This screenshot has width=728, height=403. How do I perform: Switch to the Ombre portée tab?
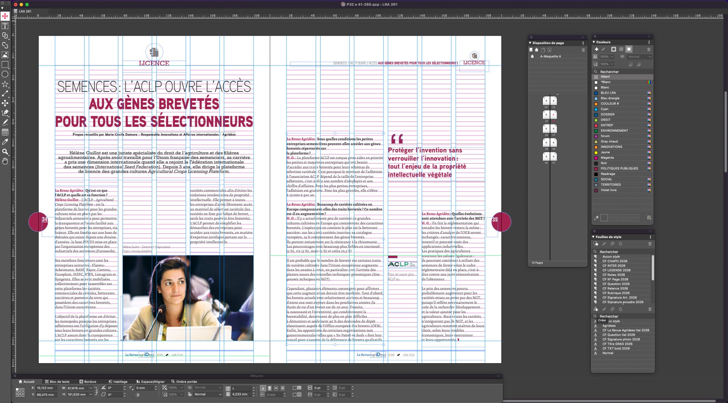tap(184, 382)
